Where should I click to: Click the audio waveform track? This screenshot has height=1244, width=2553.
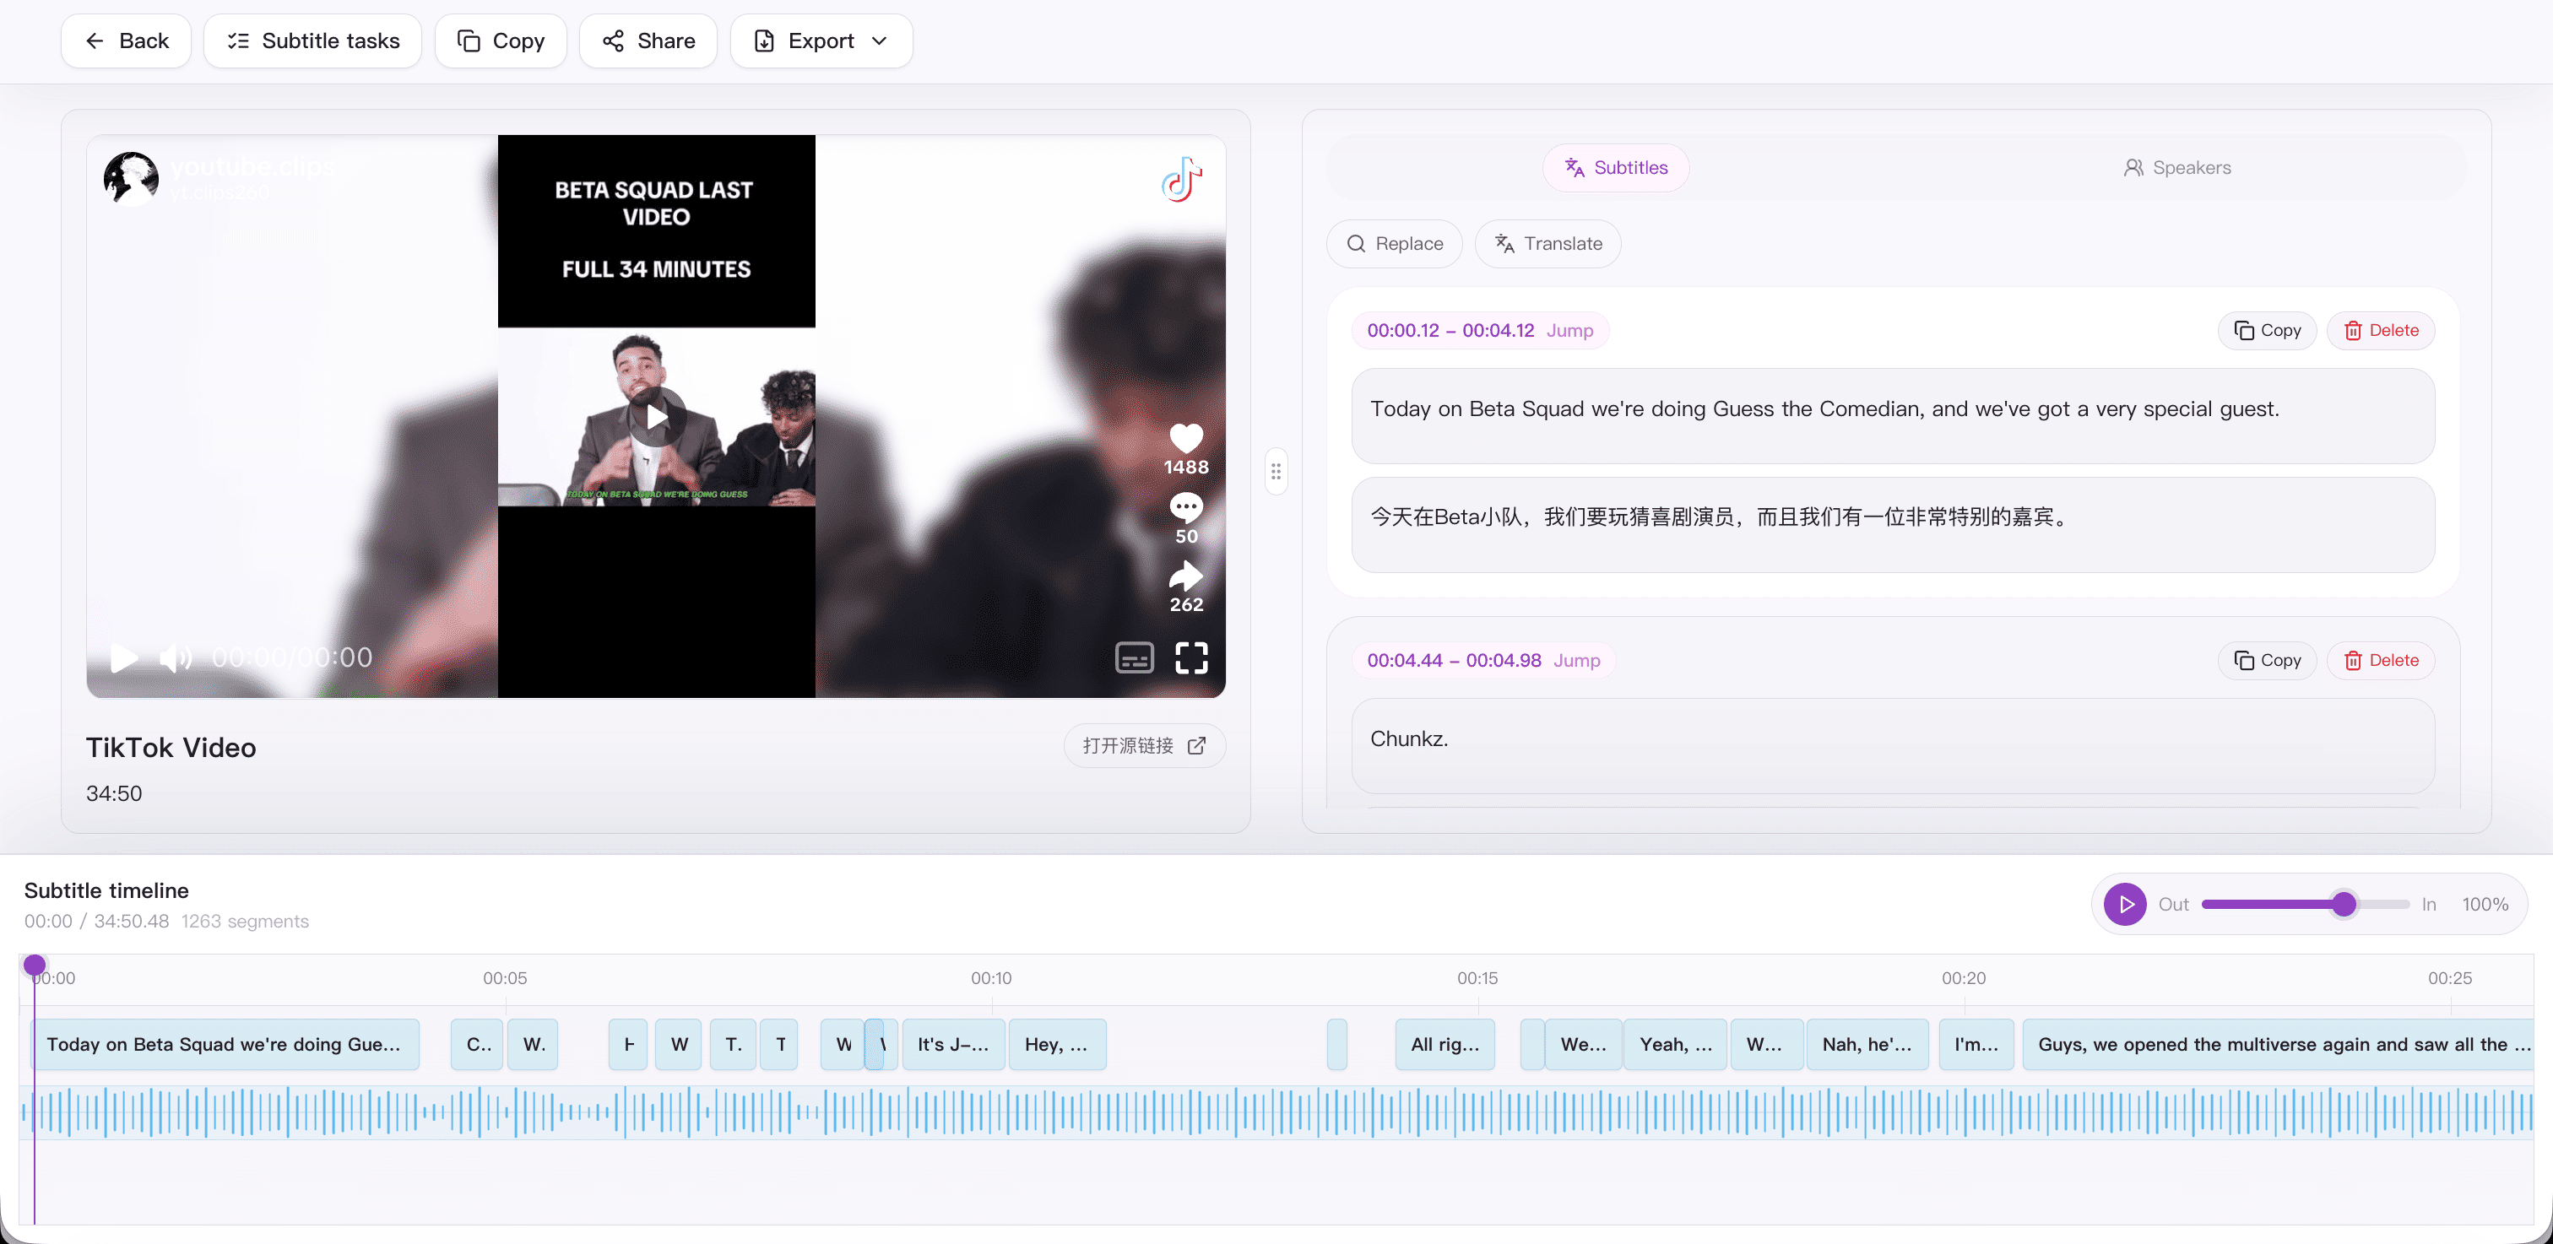pos(1276,1112)
